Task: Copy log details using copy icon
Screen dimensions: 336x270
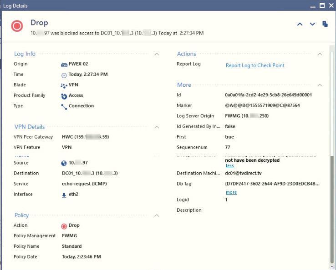Action: point(325,24)
